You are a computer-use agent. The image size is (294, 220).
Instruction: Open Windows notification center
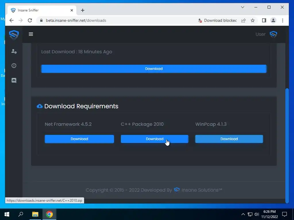285,214
